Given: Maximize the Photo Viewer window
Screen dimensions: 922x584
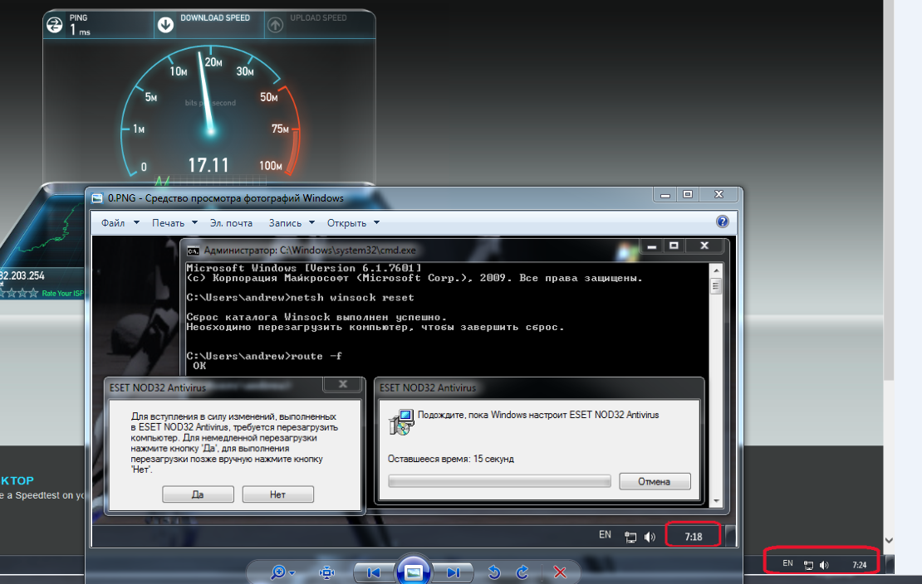Looking at the screenshot, I should (x=688, y=194).
